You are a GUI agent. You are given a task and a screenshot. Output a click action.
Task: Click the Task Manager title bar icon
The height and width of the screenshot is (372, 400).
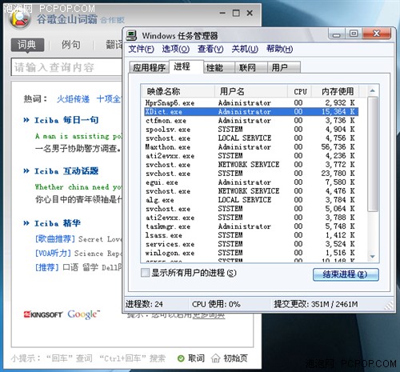[131, 35]
